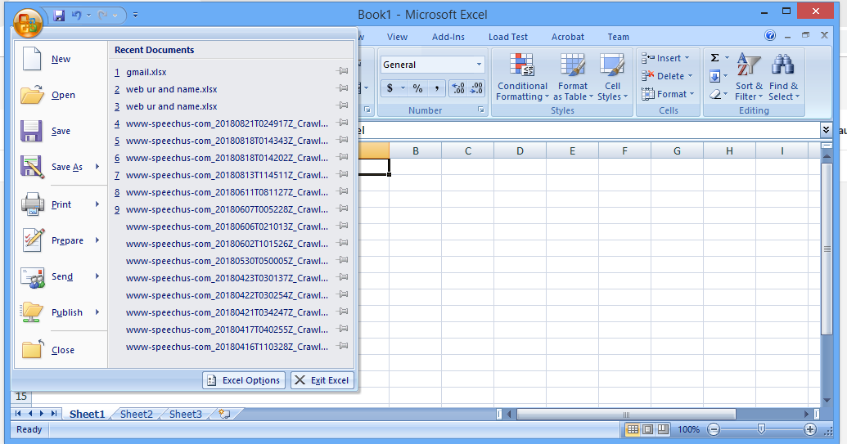847x444 pixels.
Task: Expand the Send submenu arrow
Action: (x=97, y=276)
